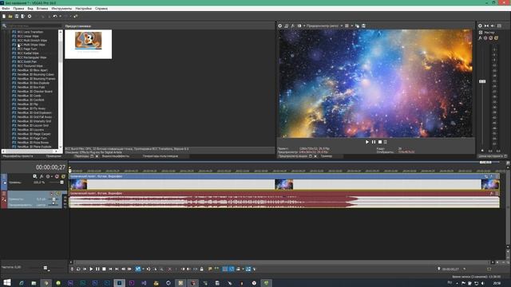The height and width of the screenshot is (287, 511).
Task: Open preview quality dropdown 'Предпросмотр (авто)'
Action: pyautogui.click(x=325, y=26)
